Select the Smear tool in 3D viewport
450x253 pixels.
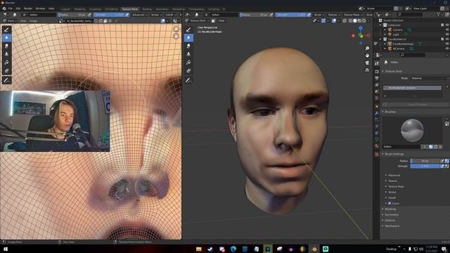pos(188,46)
